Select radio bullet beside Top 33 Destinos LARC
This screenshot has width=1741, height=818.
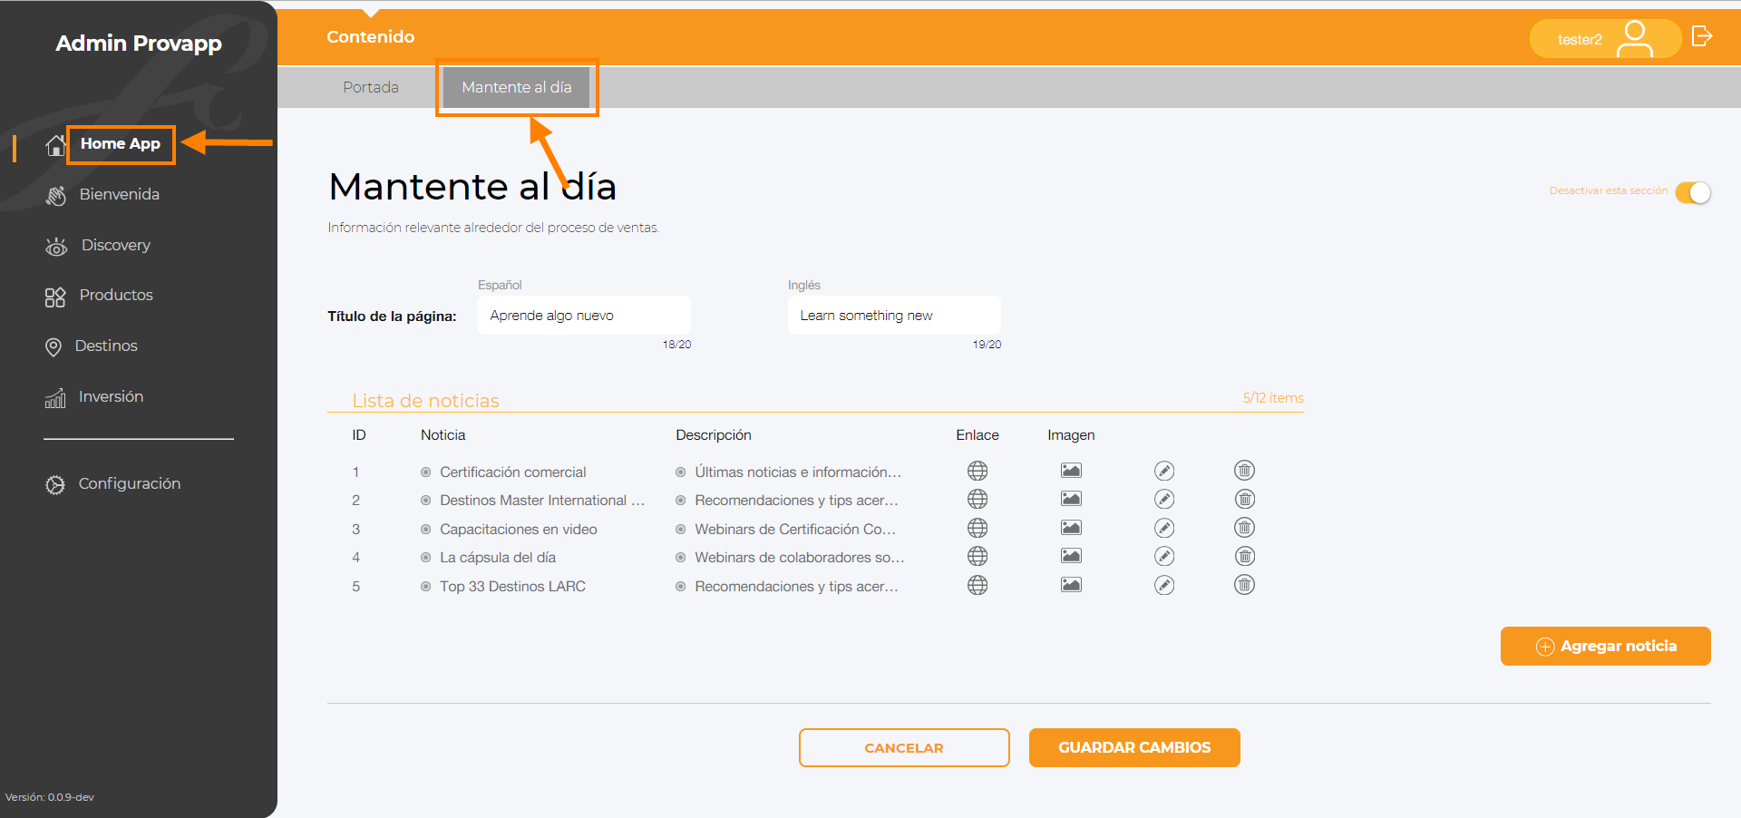click(425, 587)
